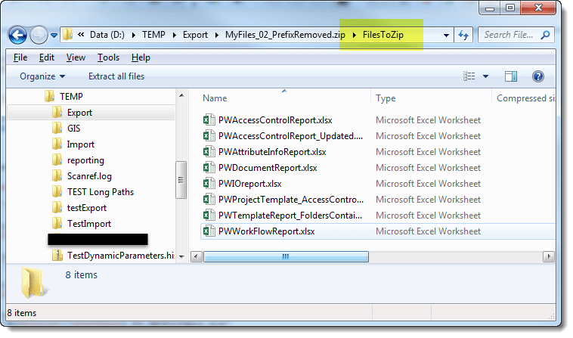Select the reporting folder in tree

pos(85,160)
